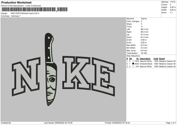Viewport: 177px width, 125px height.
Task: Click the Min Stitch value 0.3 mm
Action: 144,48
